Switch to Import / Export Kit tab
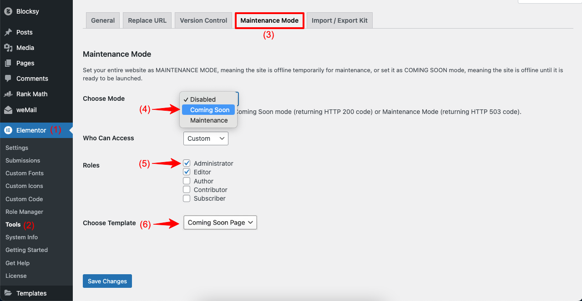The height and width of the screenshot is (301, 582). 339,20
